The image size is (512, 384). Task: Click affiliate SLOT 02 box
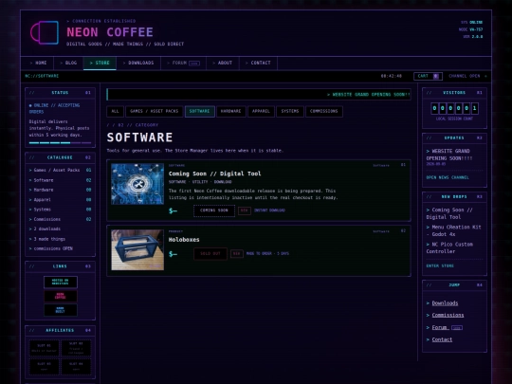point(76,348)
